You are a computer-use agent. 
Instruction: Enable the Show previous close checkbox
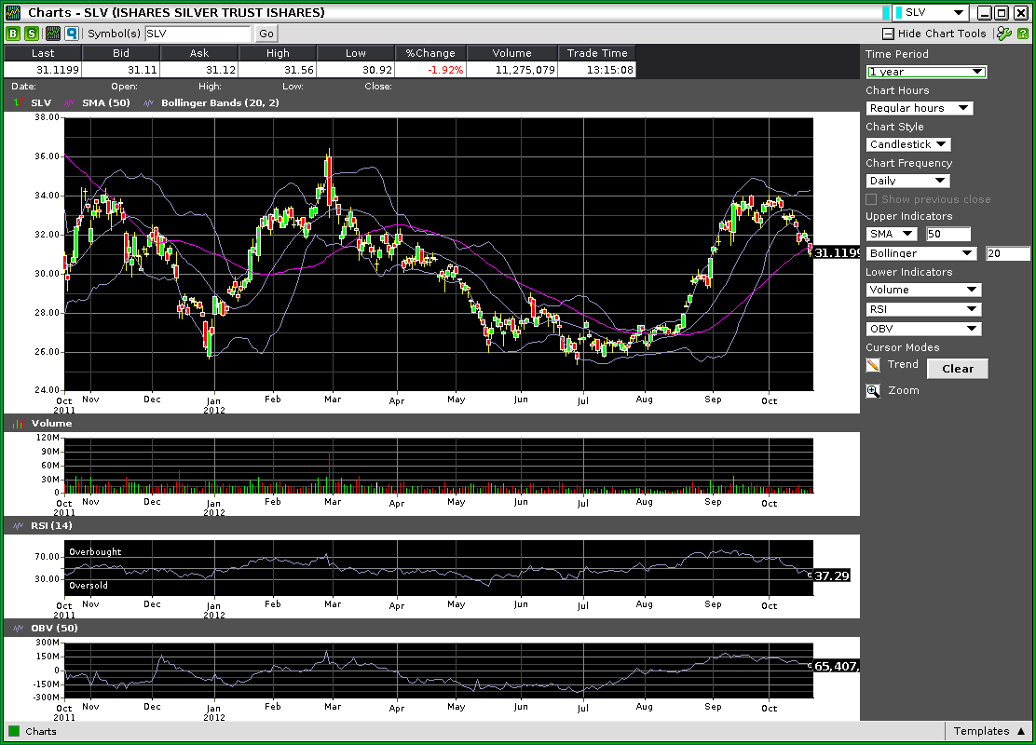point(871,199)
